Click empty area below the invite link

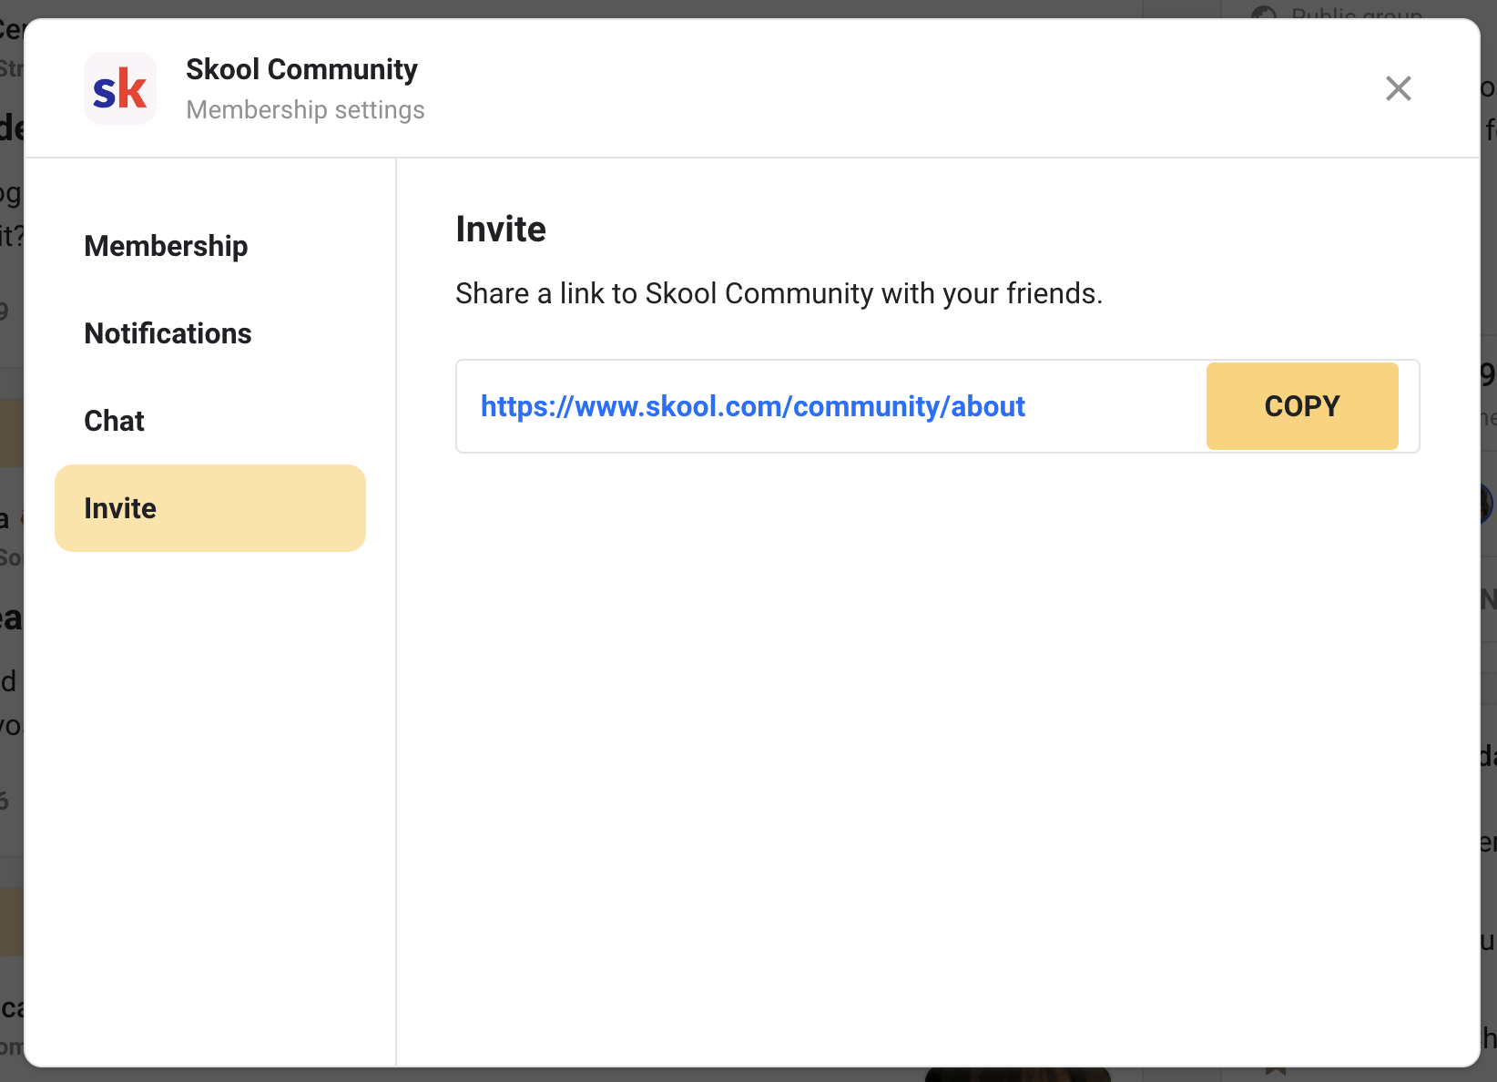click(938, 729)
